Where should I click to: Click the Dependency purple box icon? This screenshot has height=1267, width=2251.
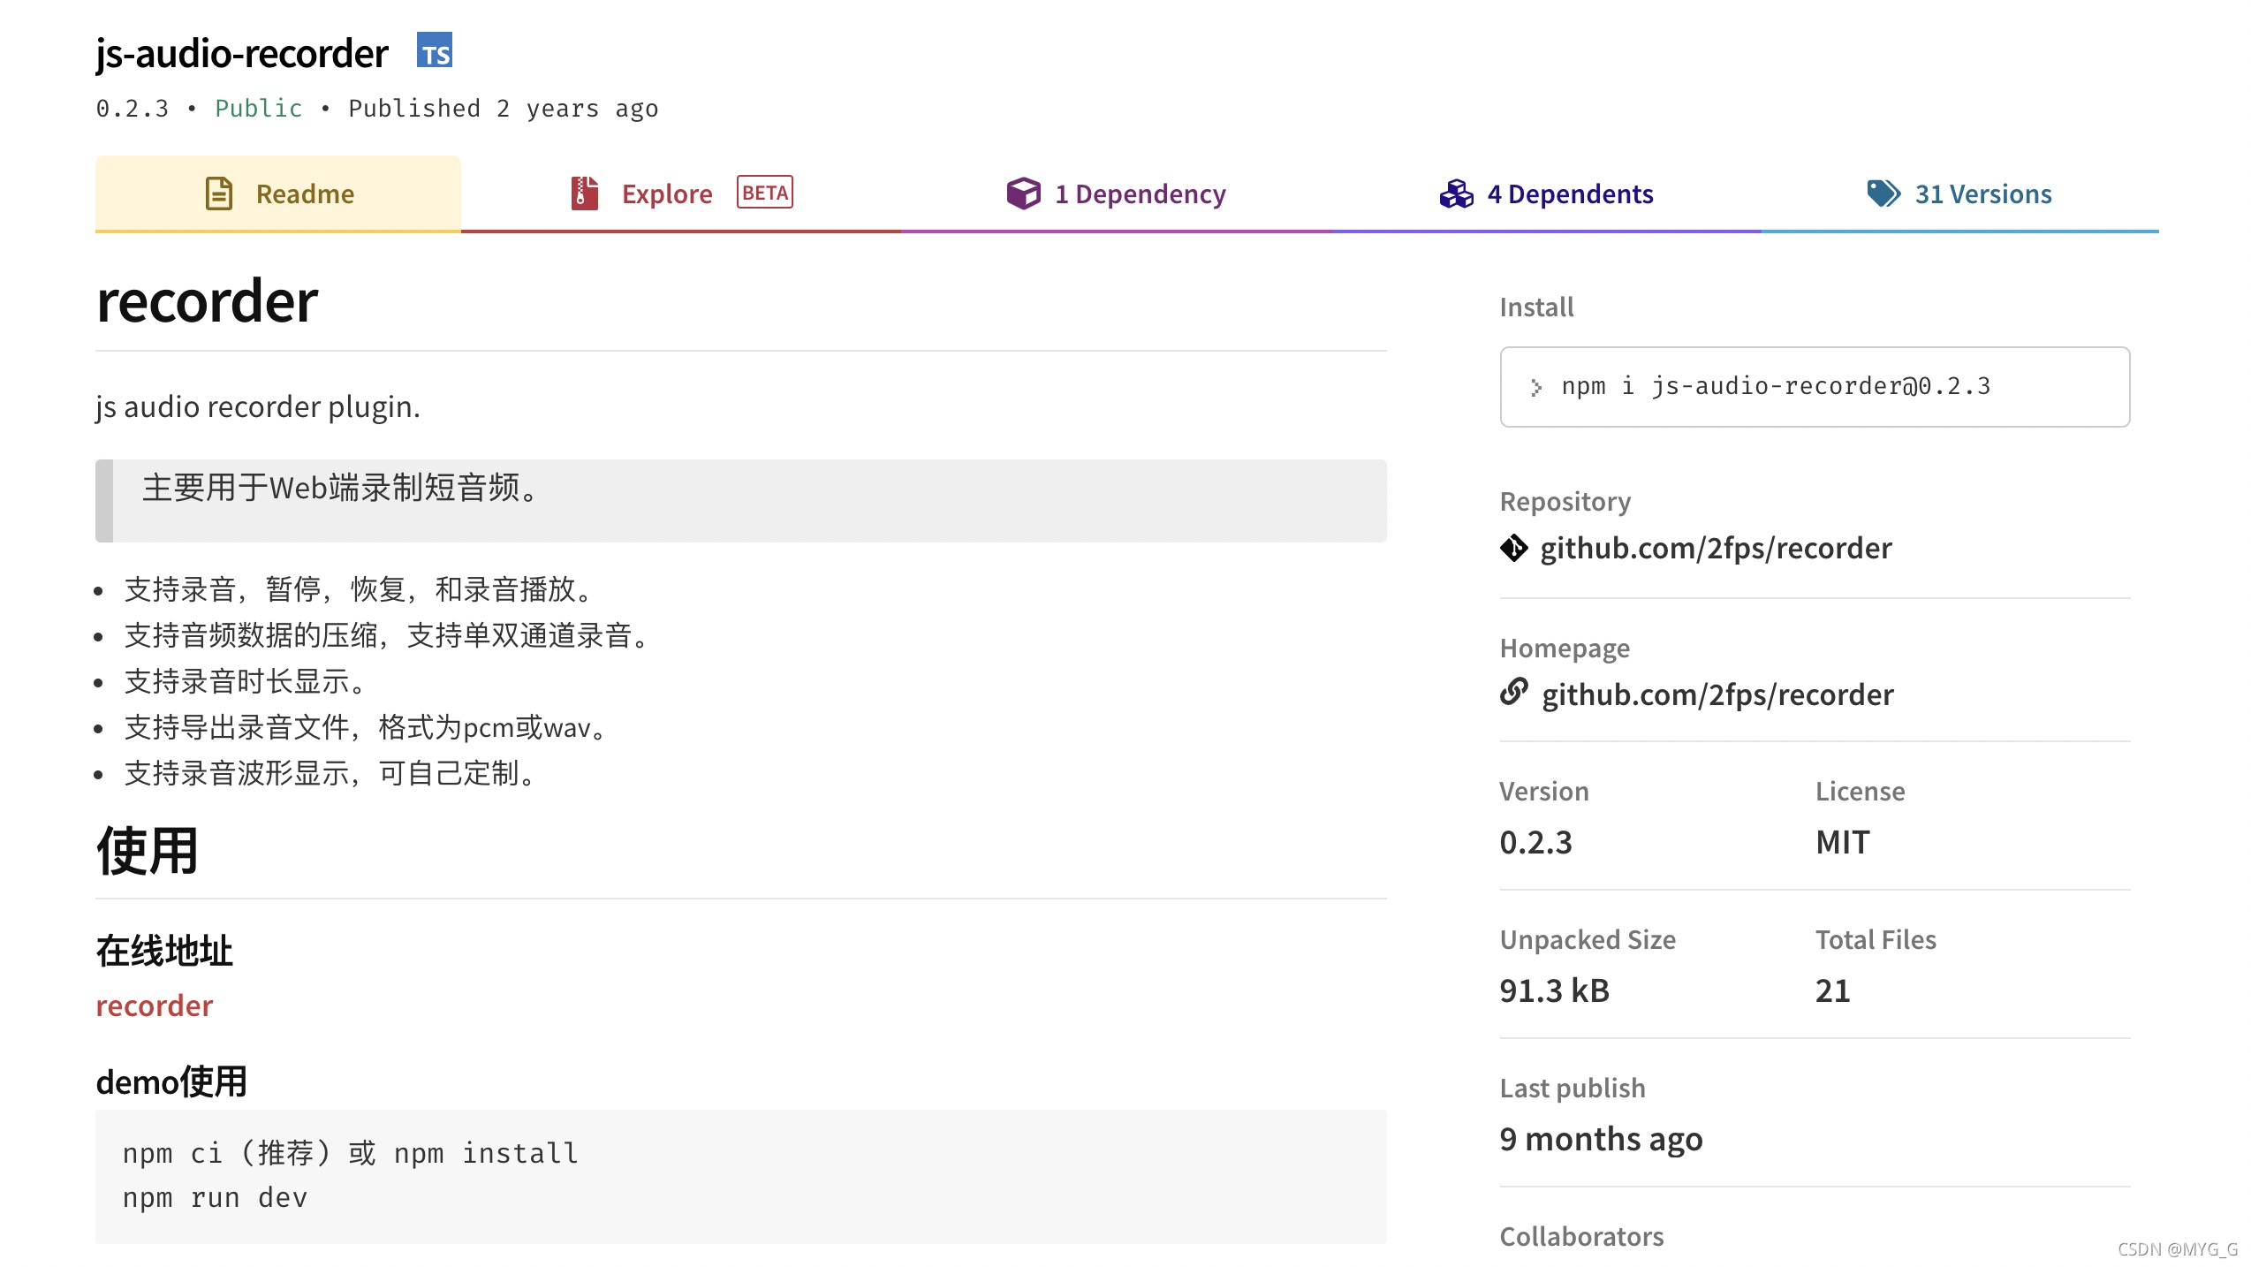coord(1023,193)
